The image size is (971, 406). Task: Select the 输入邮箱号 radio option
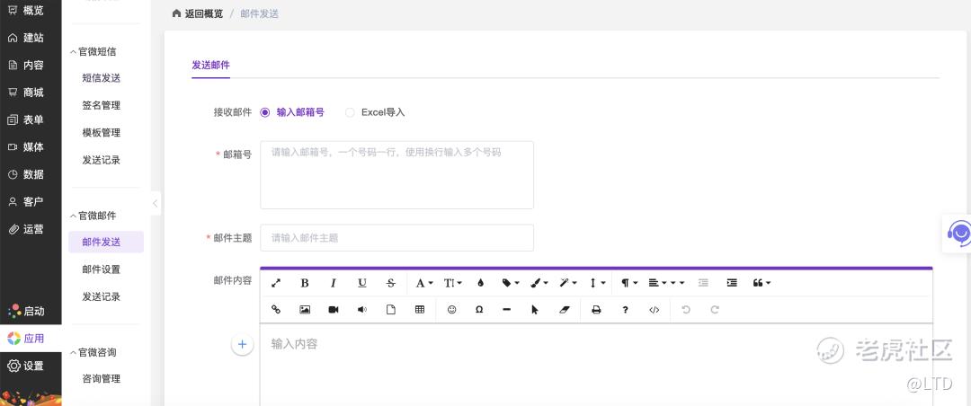(265, 112)
